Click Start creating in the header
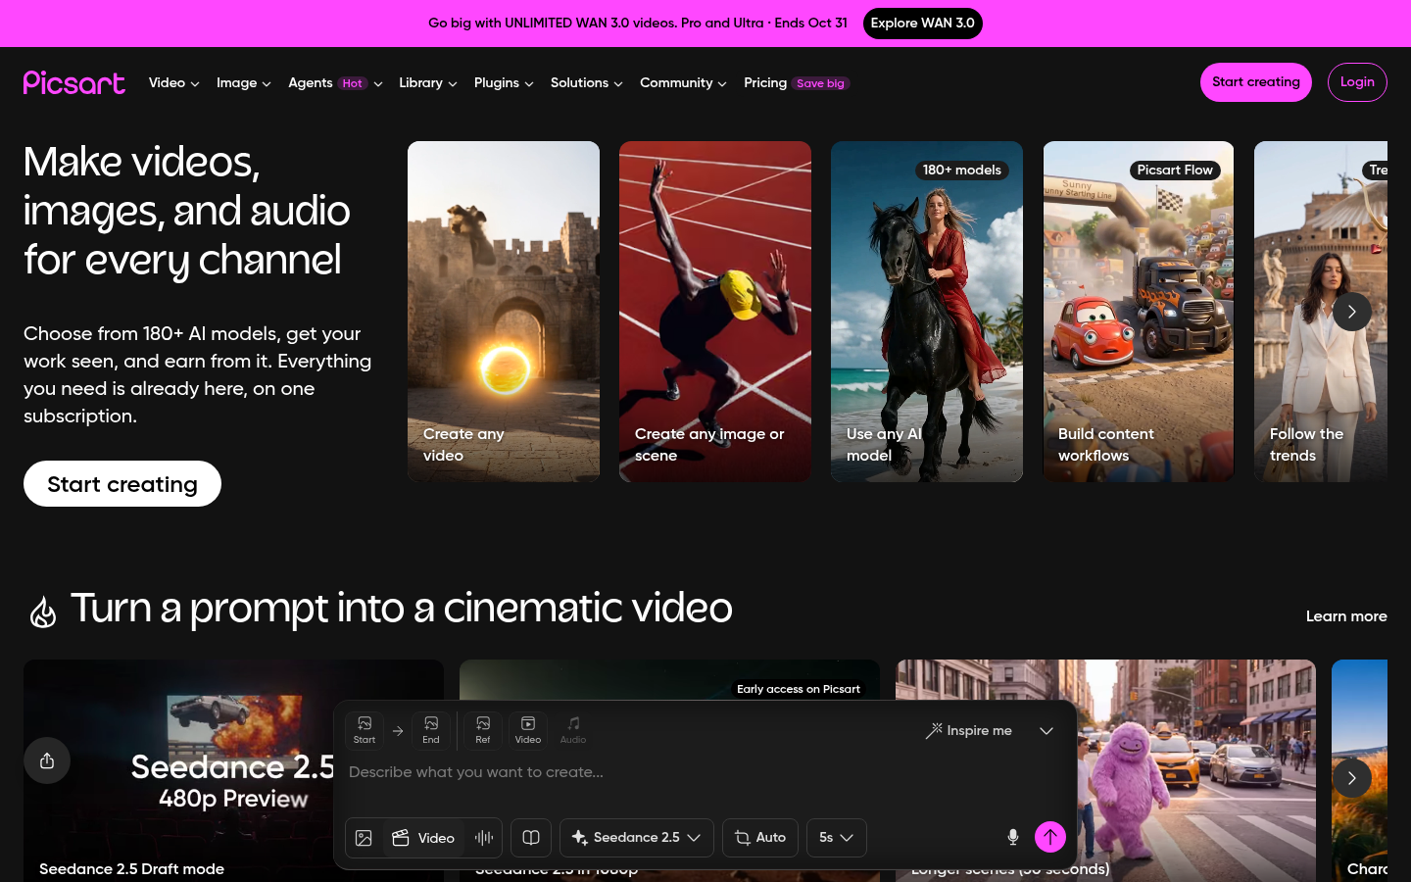This screenshot has height=882, width=1411. coord(1256,82)
